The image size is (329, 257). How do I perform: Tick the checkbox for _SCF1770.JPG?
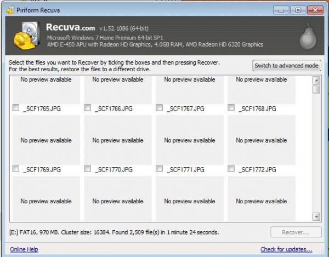88,169
